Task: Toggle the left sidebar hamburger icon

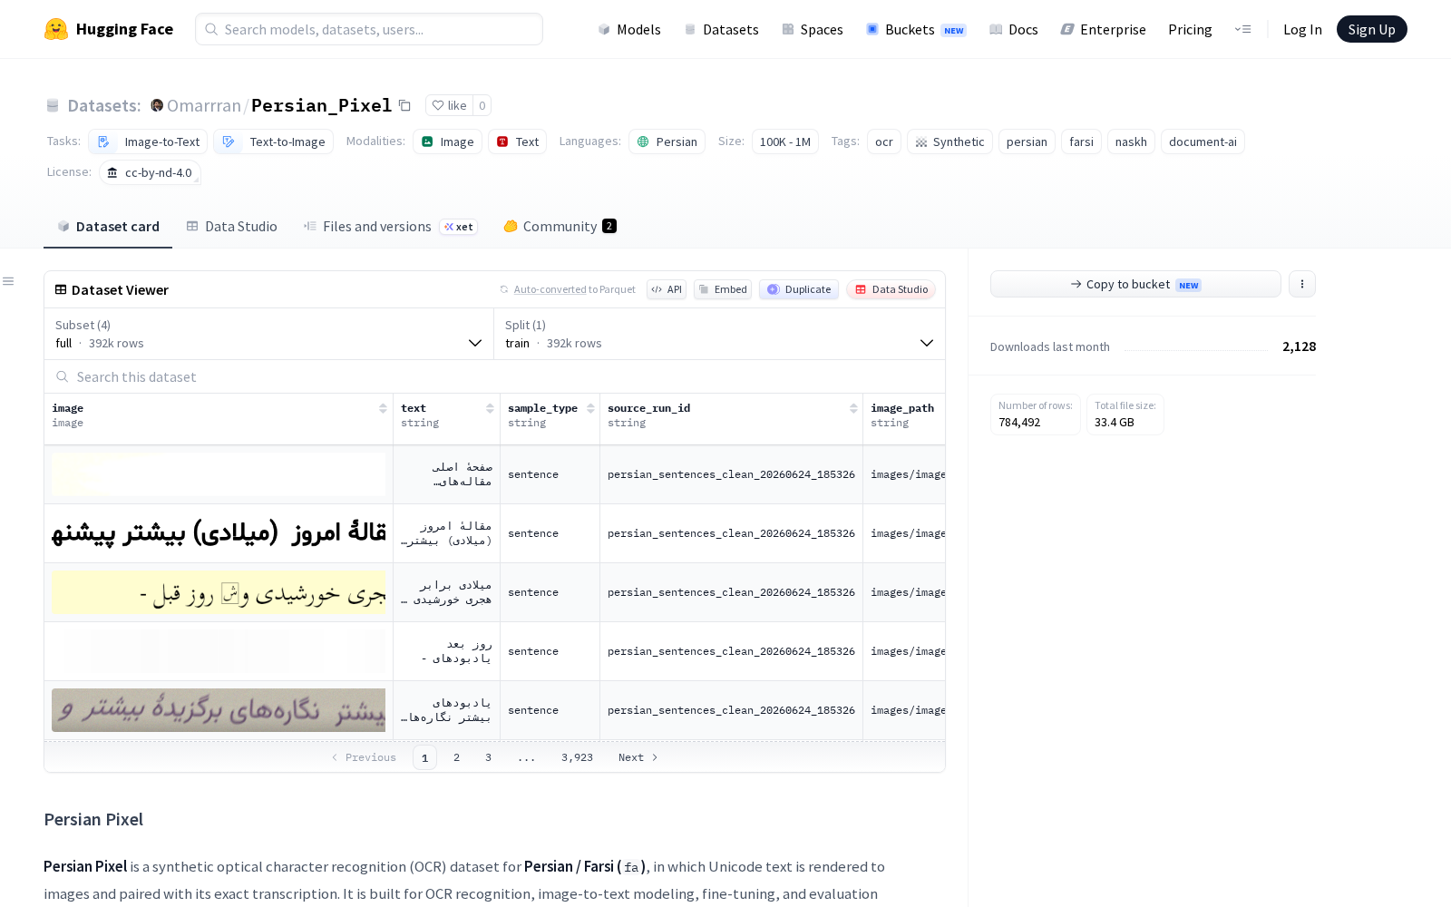Action: 8,281
